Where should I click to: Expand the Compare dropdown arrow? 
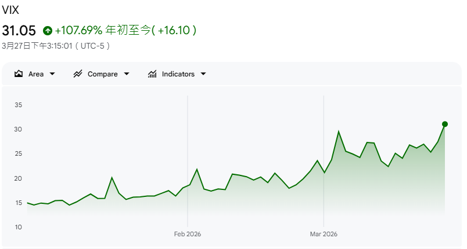[x=127, y=74]
